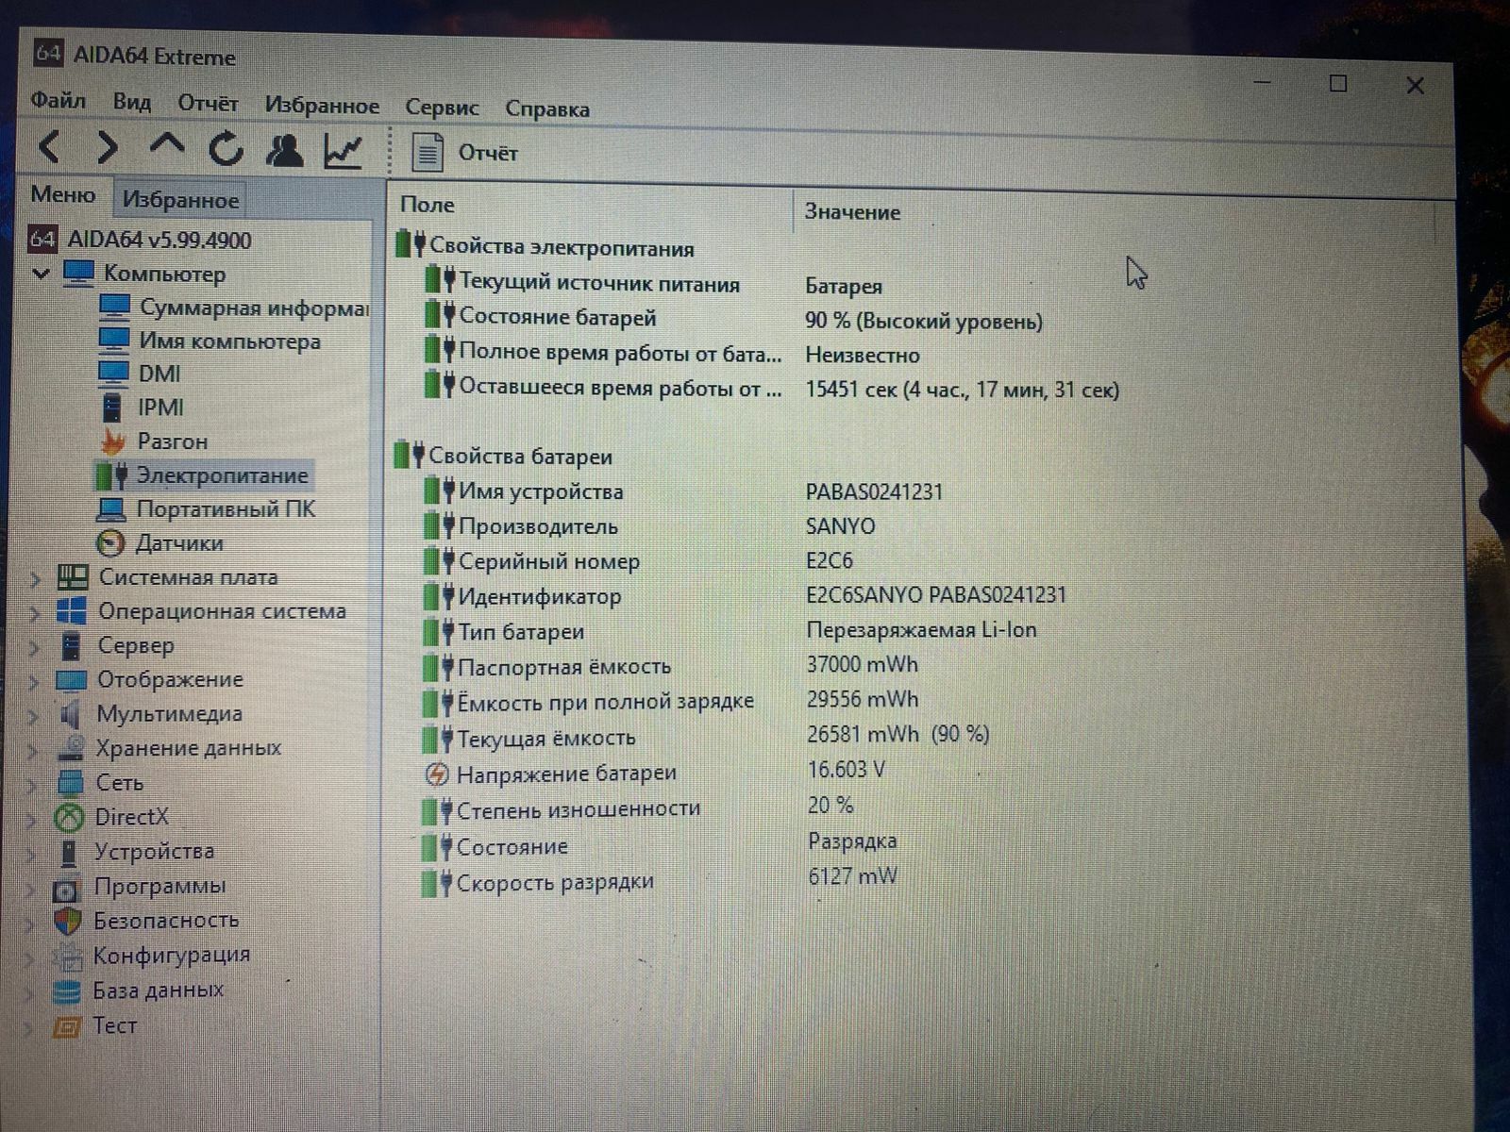Click the Конфигурация icon in the tree
Screen dimensions: 1510x1132
click(67, 957)
